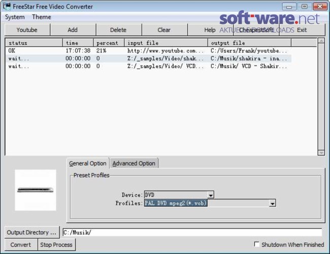Select the http://www.youtube.com input file

(x=166, y=51)
